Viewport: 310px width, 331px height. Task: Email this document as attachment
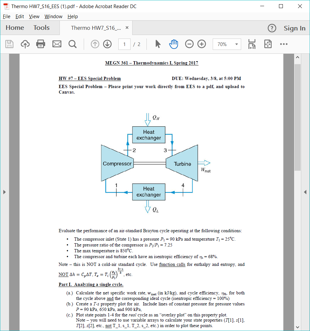pos(57,44)
